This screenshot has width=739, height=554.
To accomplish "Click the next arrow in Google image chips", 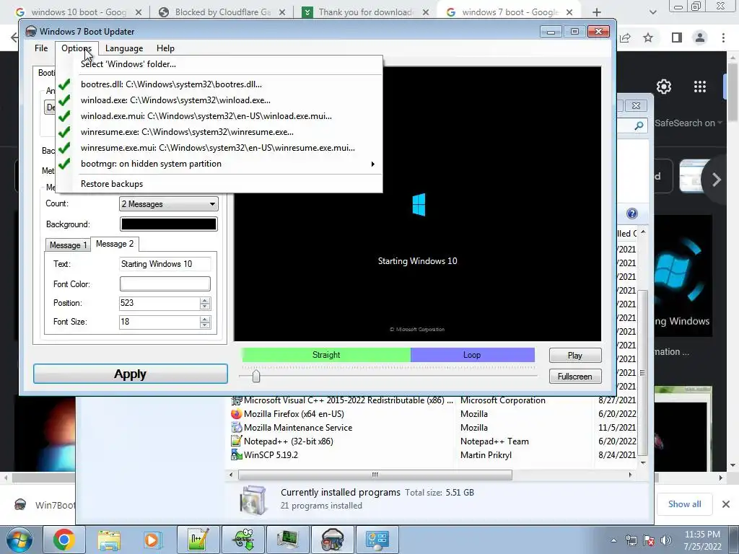I will 717,180.
